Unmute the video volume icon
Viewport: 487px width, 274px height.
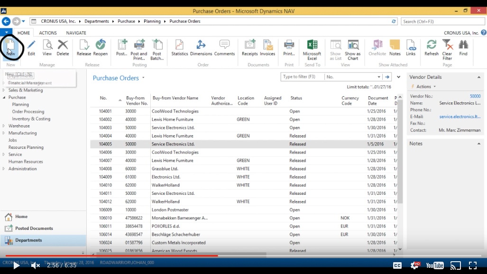[x=36, y=265]
